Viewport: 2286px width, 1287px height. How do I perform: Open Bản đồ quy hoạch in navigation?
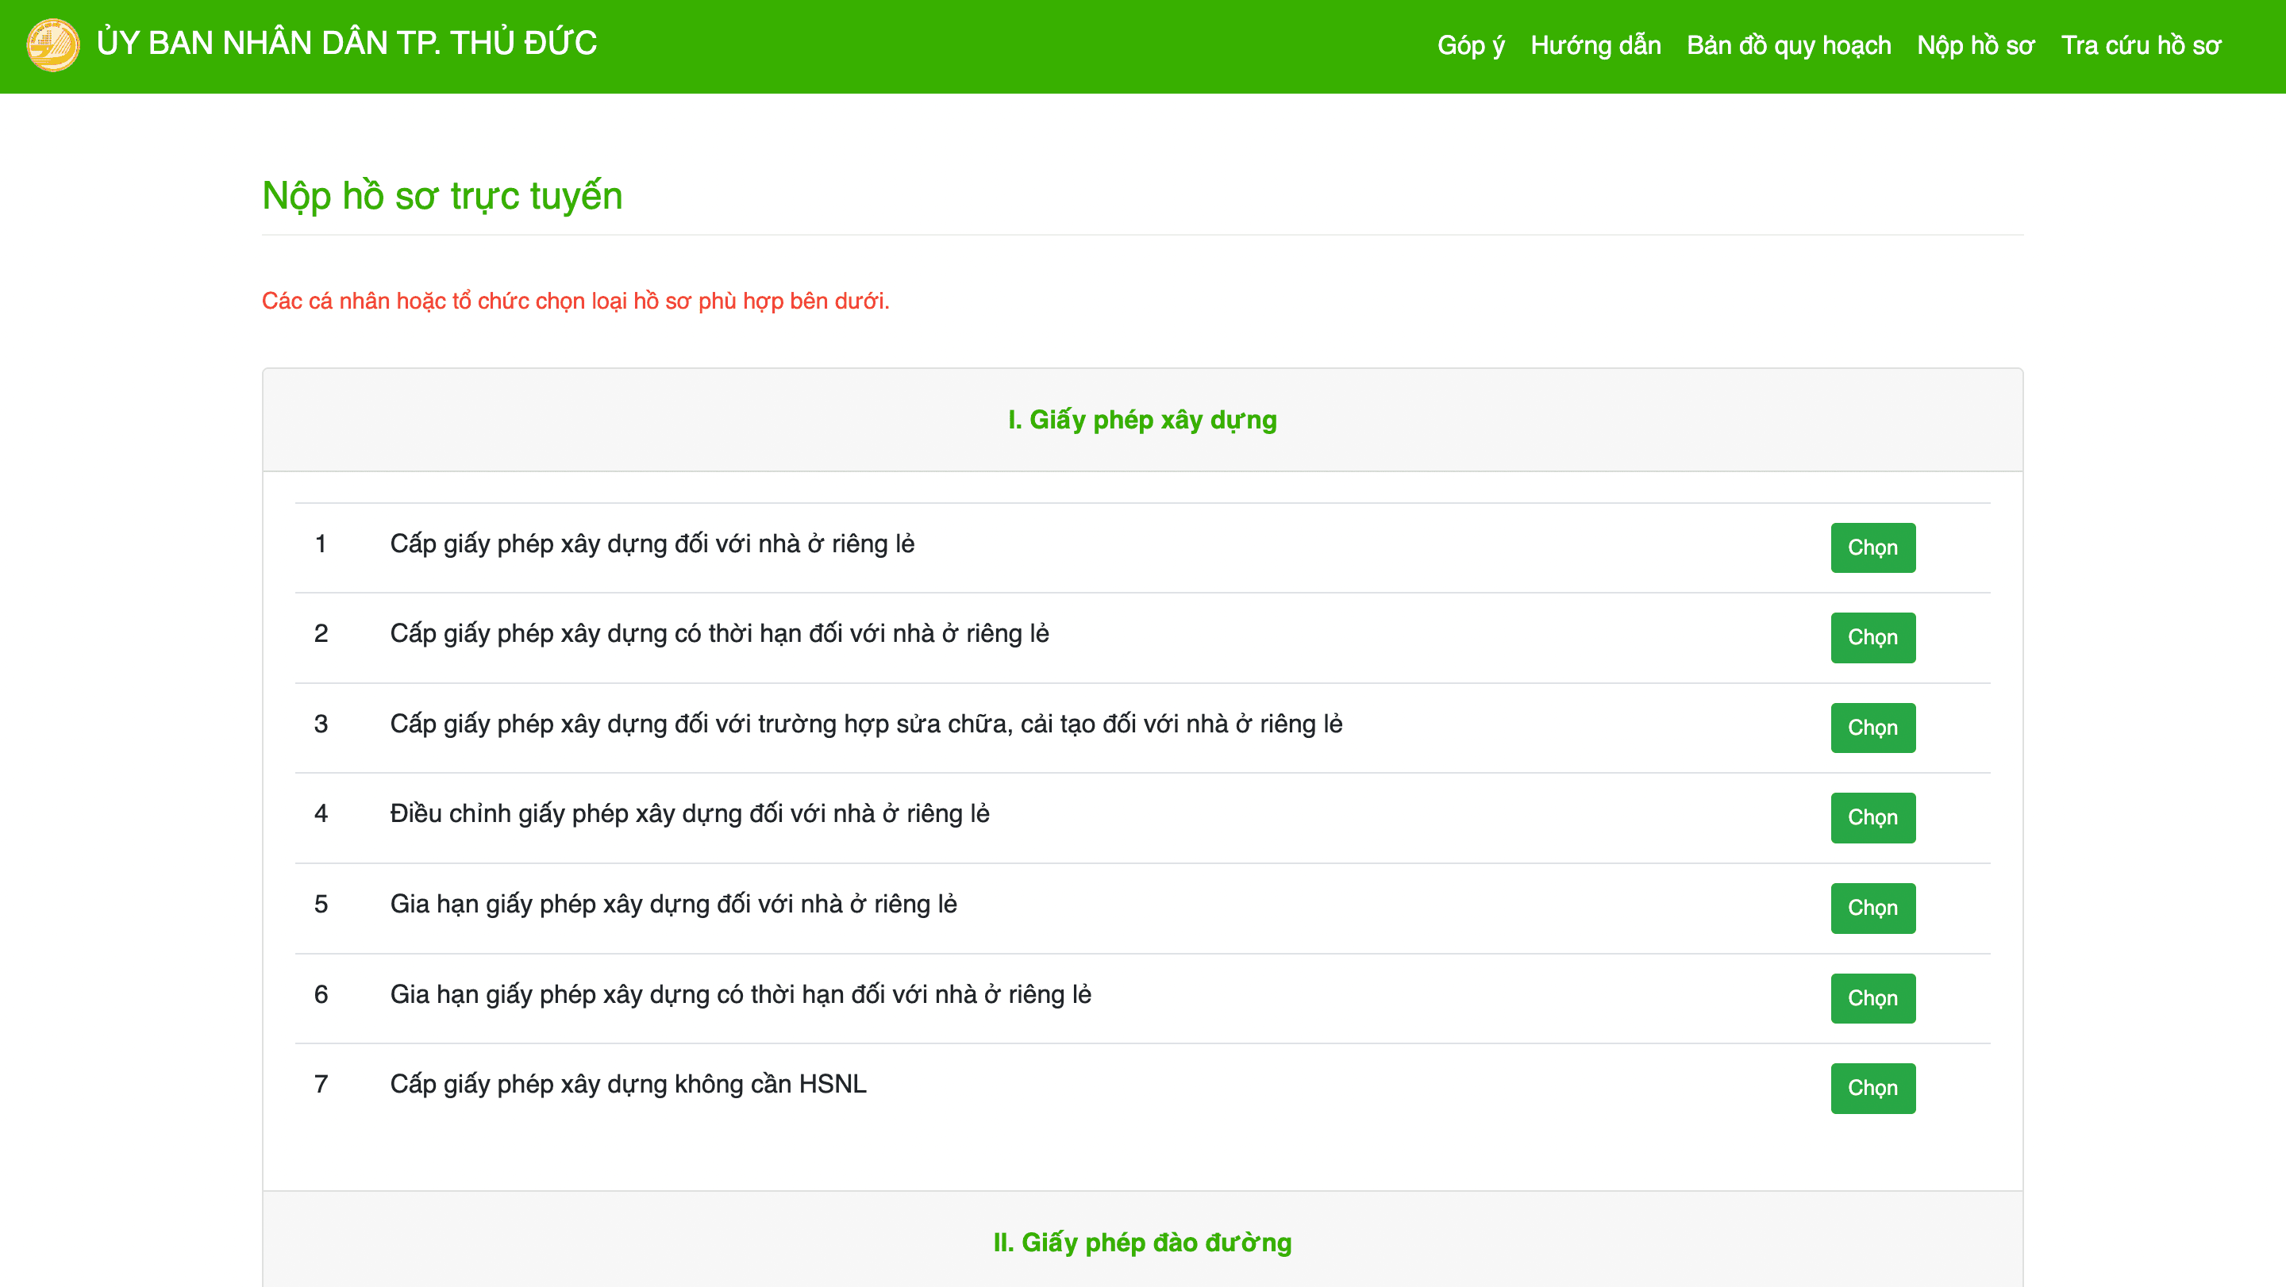tap(1788, 45)
